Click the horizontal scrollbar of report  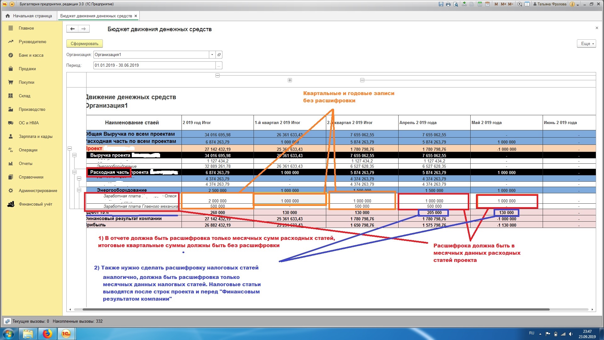click(315, 309)
